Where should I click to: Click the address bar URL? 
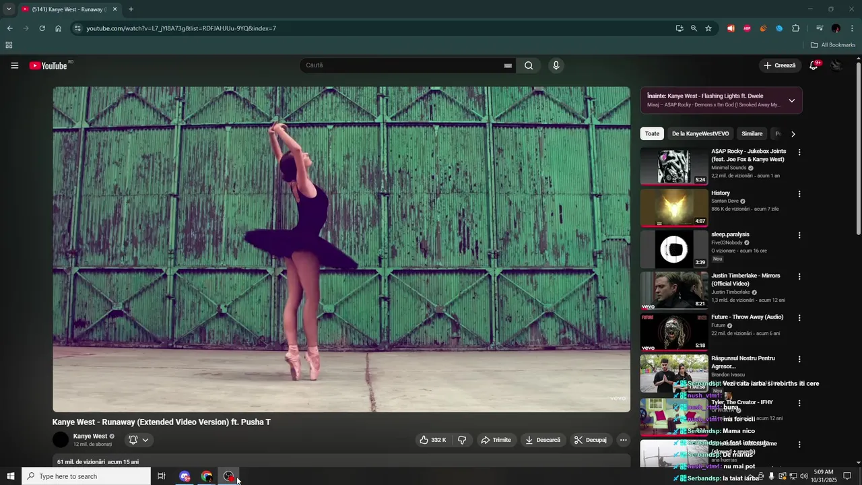[181, 28]
